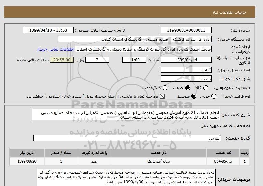Click the remaining time field 23:55:00
The image size is (263, 186).
(x=62, y=60)
